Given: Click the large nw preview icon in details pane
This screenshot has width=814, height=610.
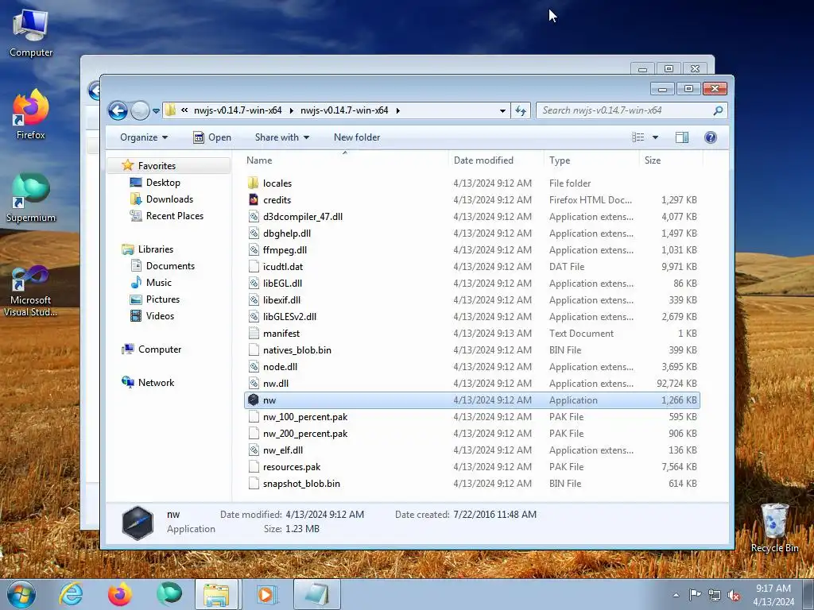Looking at the screenshot, I should (138, 523).
